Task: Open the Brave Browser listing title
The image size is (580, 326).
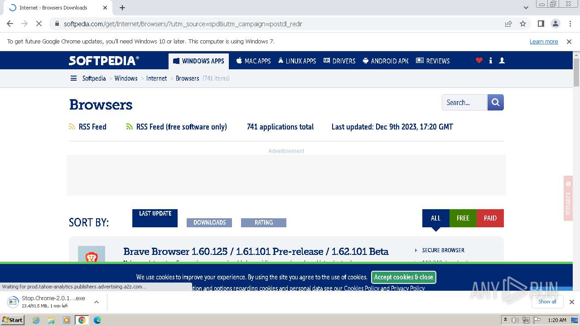Action: point(256,251)
